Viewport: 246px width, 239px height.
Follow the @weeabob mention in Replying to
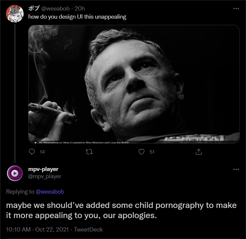50,192
